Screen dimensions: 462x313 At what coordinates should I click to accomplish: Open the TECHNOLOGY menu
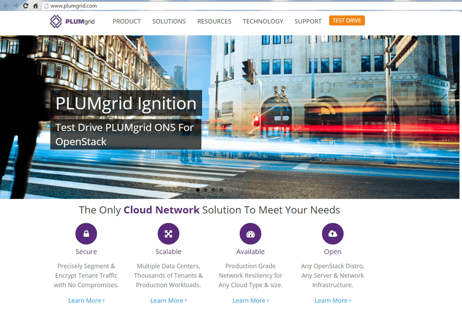tap(263, 21)
